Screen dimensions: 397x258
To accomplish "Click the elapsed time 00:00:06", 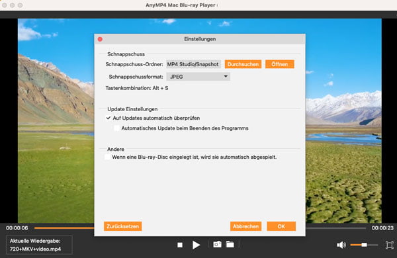I will tap(17, 228).
